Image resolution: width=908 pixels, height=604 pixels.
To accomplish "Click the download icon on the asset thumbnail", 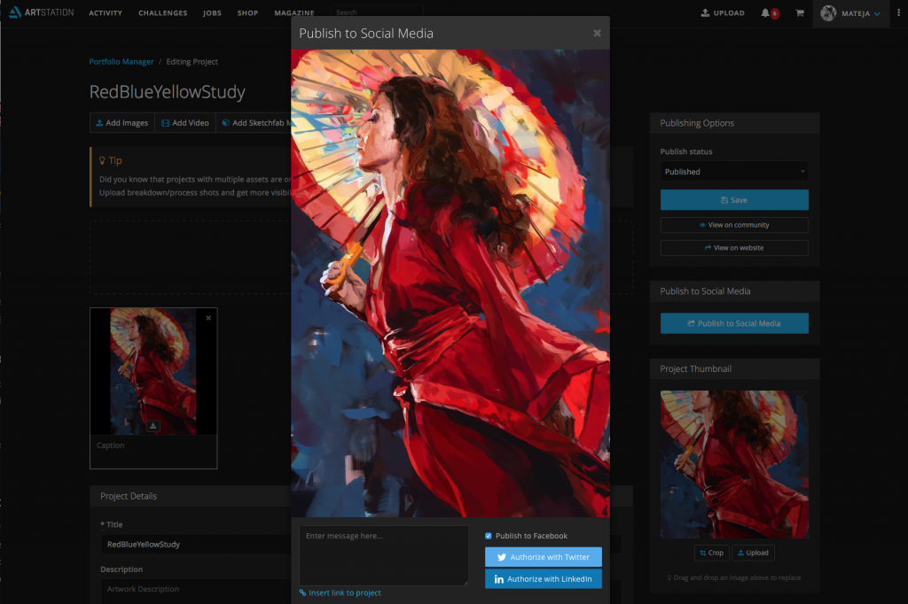I will tap(153, 426).
